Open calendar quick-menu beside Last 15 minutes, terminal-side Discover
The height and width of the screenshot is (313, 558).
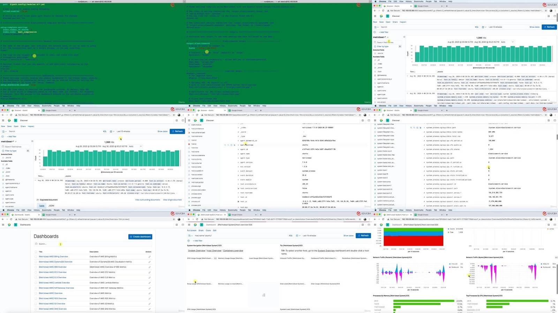pos(484,27)
